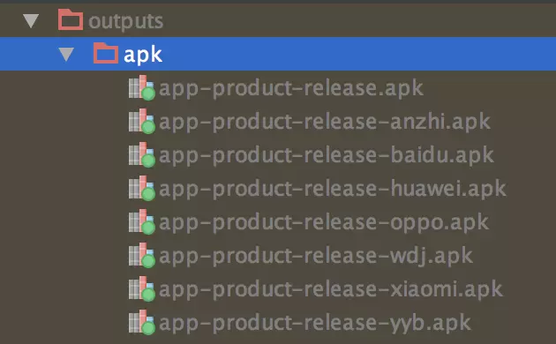Select app-product-release-huawei.apk file name
Image resolution: width=556 pixels, height=344 pixels.
[333, 189]
